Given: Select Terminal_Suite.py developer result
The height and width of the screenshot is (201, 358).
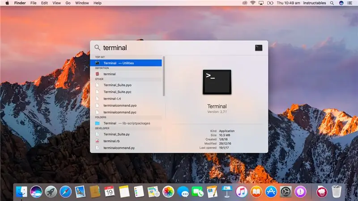Looking at the screenshot, I should click(x=126, y=134).
